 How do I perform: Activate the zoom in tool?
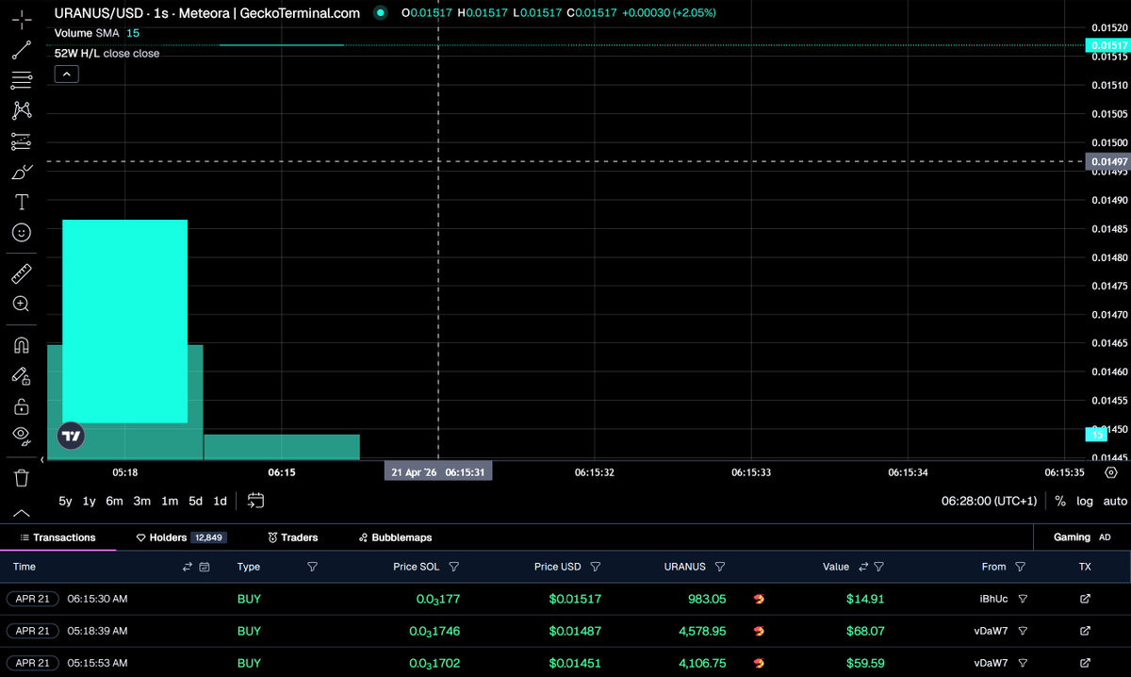(x=21, y=304)
